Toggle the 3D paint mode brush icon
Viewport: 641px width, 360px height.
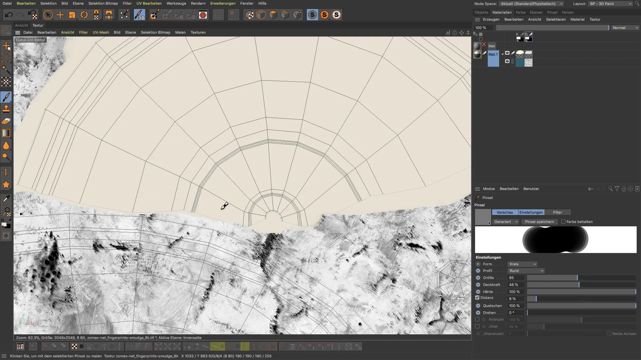point(140,15)
